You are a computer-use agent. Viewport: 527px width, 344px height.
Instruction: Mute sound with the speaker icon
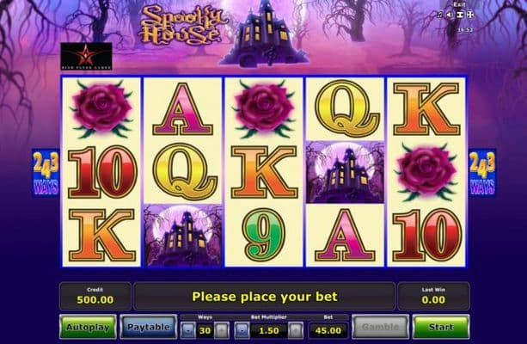coord(450,15)
